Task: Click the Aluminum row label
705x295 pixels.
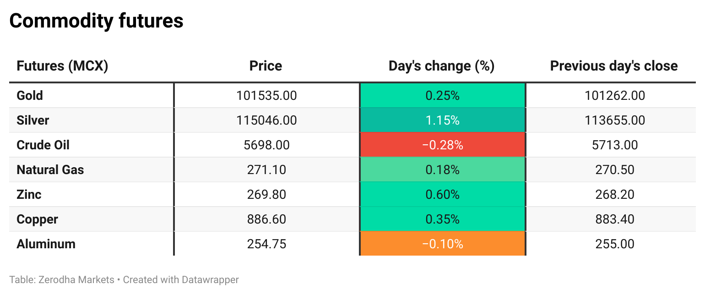Action: (x=46, y=244)
